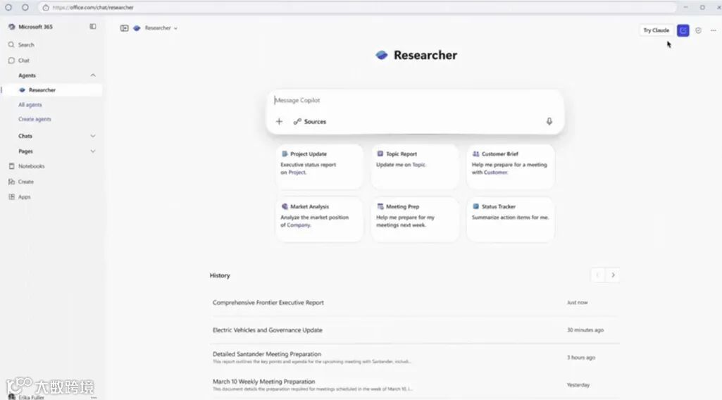Image resolution: width=722 pixels, height=400 pixels.
Task: Focus the Message Copilot input field
Action: [414, 100]
